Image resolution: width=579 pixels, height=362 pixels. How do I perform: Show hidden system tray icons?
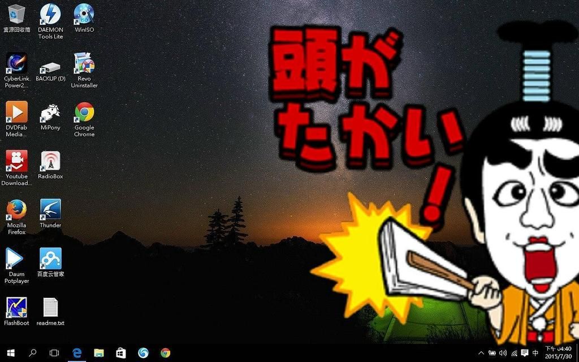pos(481,353)
